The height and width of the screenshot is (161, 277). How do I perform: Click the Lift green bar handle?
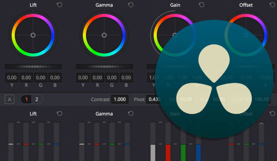pyautogui.click(x=41, y=144)
